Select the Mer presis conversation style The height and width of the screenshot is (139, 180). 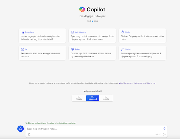click(x=106, y=98)
